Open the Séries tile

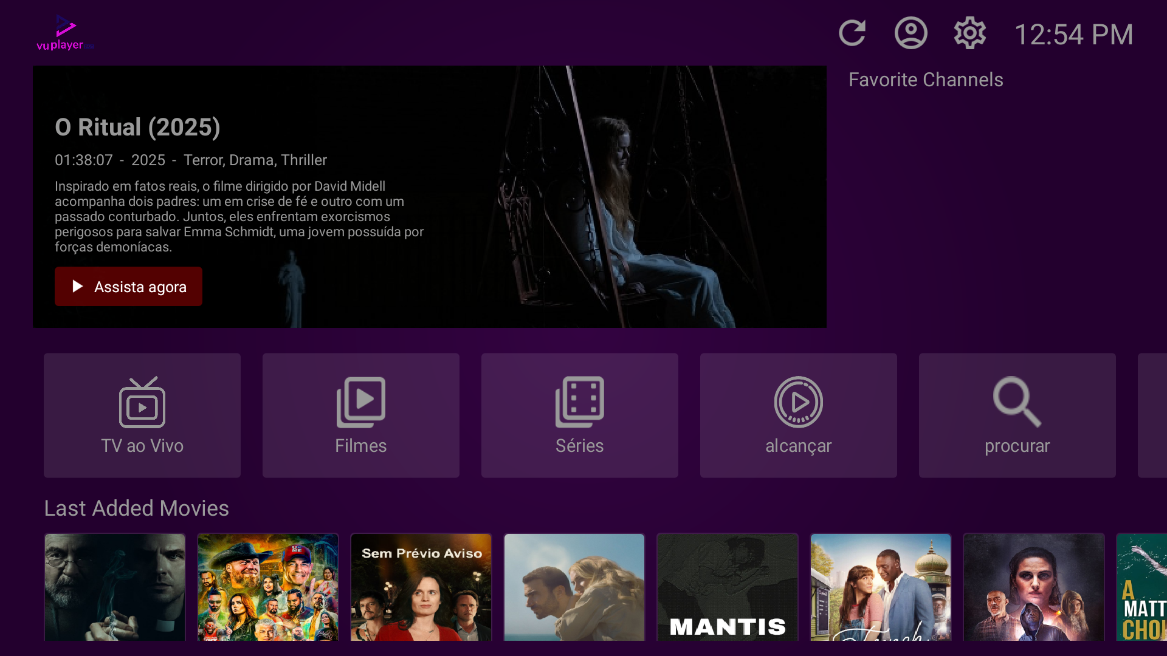click(580, 415)
